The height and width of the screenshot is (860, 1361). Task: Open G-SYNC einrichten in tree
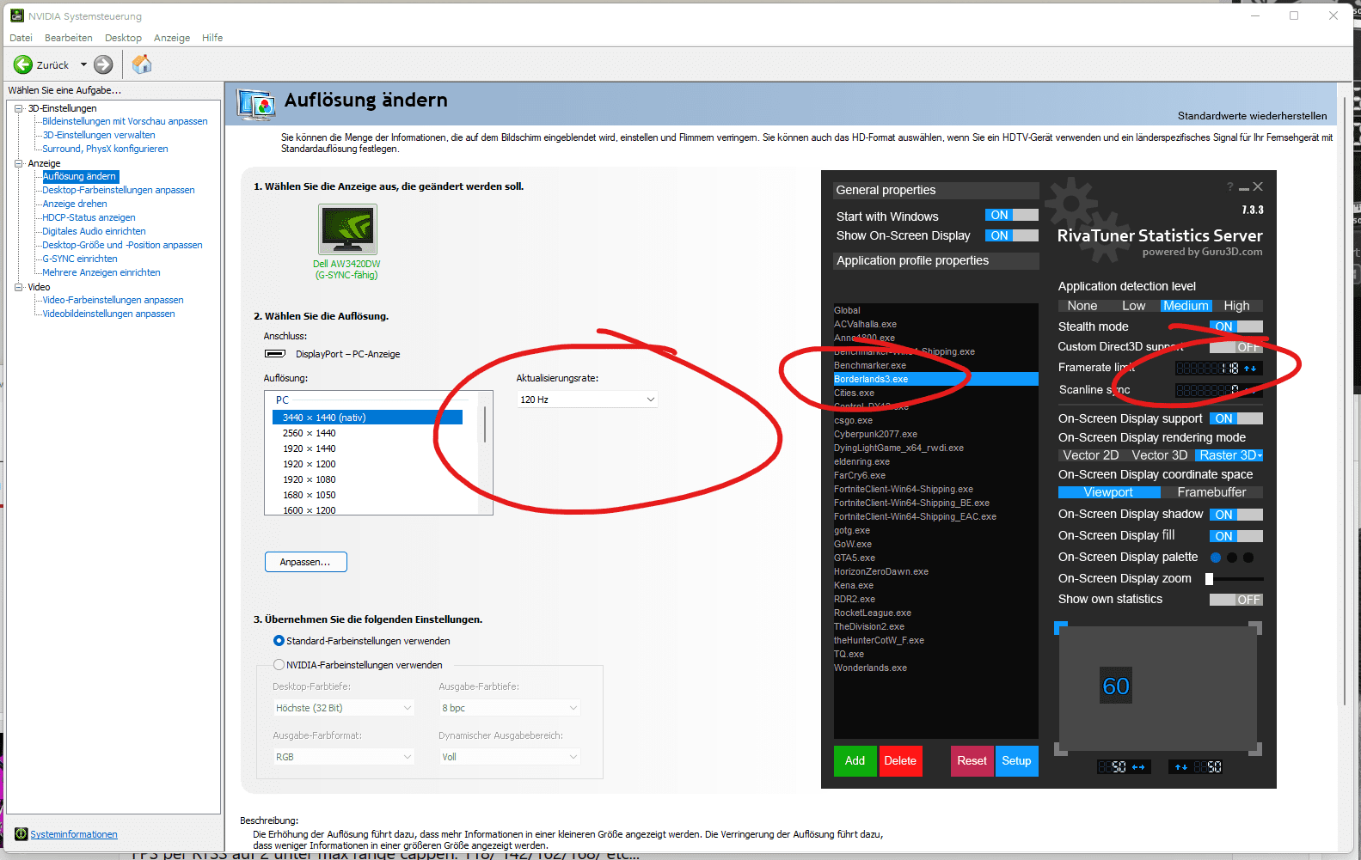click(x=80, y=259)
